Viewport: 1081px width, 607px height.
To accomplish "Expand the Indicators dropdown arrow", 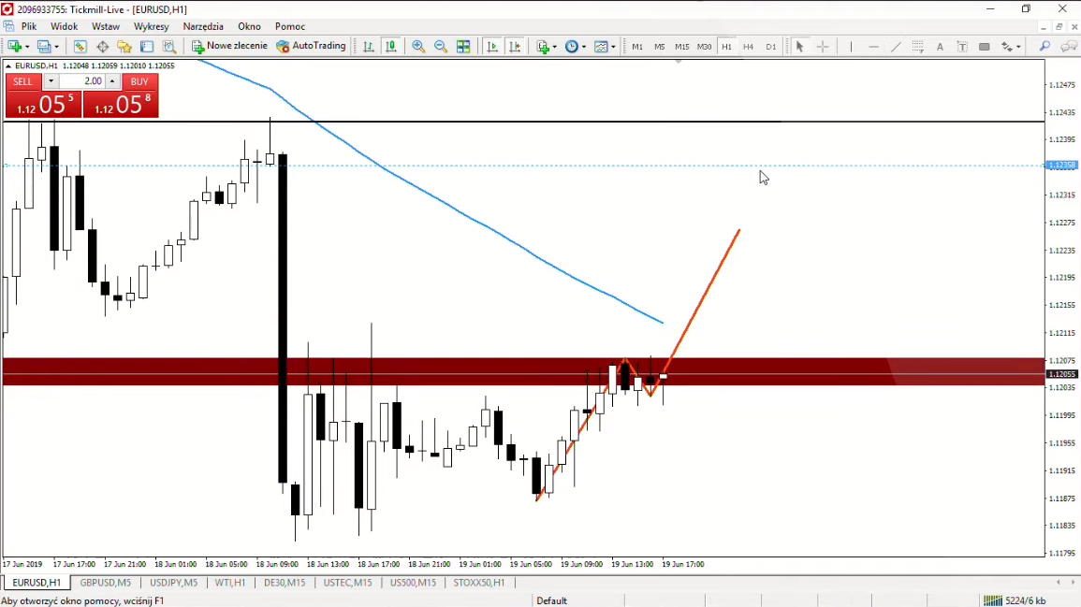I will click(554, 47).
